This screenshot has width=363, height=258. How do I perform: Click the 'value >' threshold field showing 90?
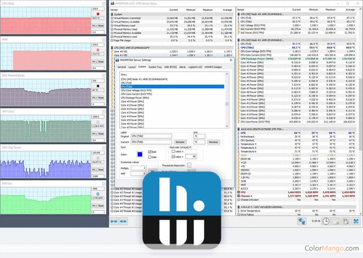coord(191,157)
